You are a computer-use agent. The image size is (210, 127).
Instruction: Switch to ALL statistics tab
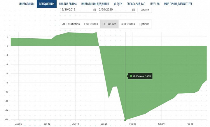(x=71, y=24)
